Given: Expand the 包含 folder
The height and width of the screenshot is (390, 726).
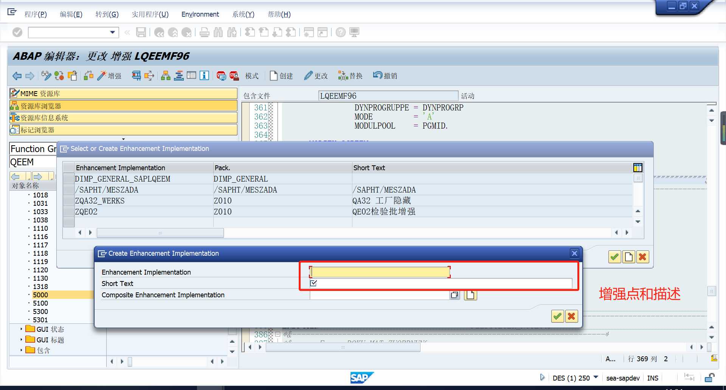Looking at the screenshot, I should click(21, 350).
